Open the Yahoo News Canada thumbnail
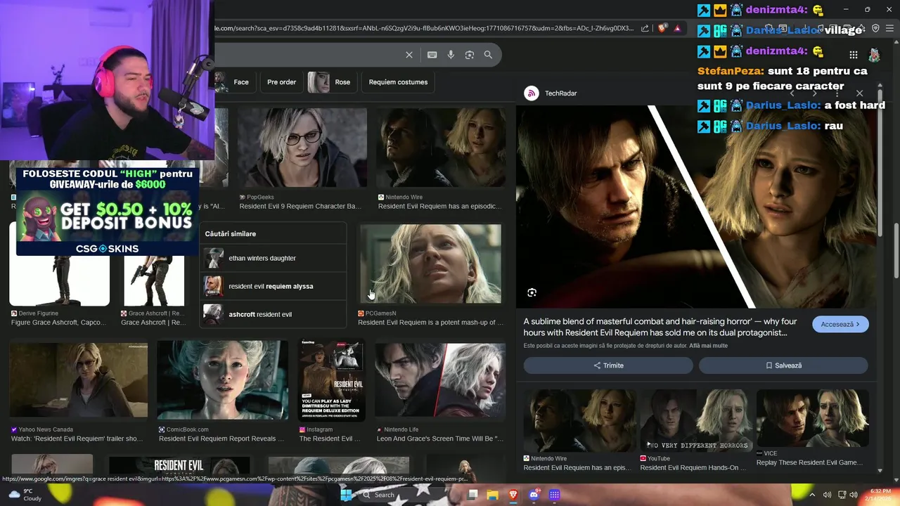This screenshot has width=900, height=506. pyautogui.click(x=79, y=380)
